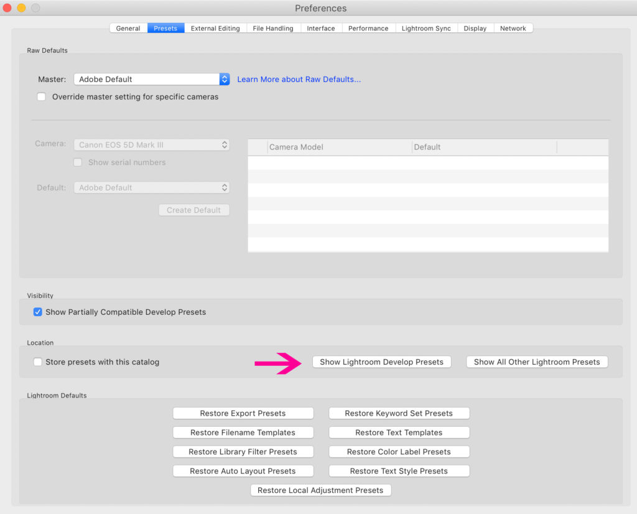
Task: Enable override master setting for specific cameras
Action: tap(42, 97)
